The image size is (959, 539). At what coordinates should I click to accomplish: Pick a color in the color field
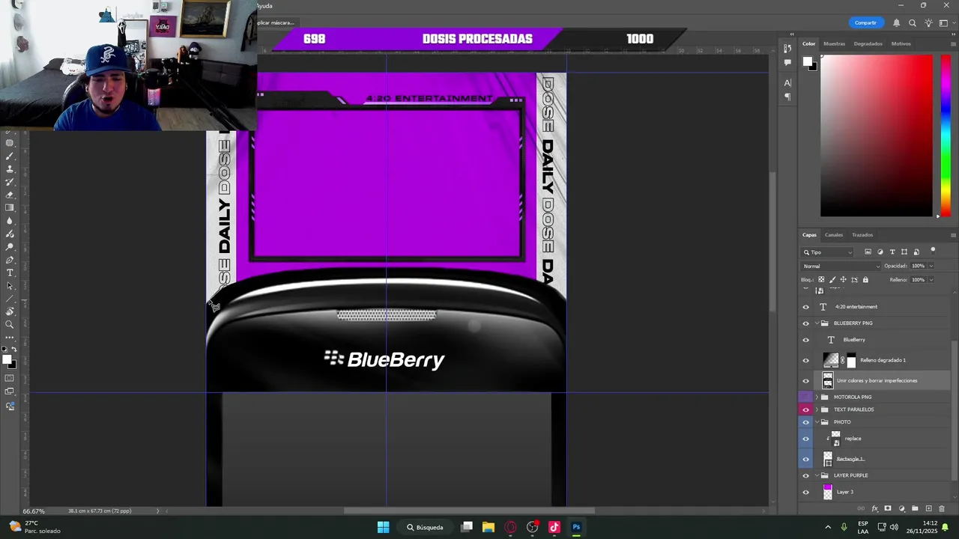click(x=877, y=135)
